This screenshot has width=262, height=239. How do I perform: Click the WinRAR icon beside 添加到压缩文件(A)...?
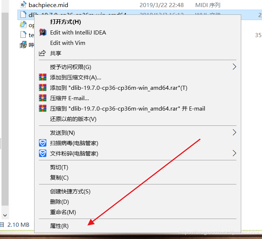[43, 77]
